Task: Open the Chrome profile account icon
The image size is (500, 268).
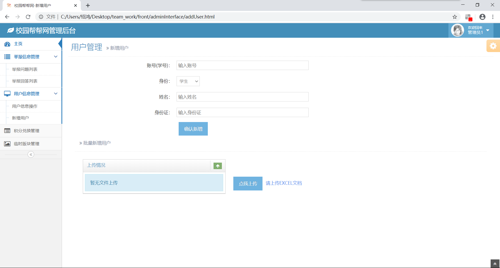Action: click(482, 17)
